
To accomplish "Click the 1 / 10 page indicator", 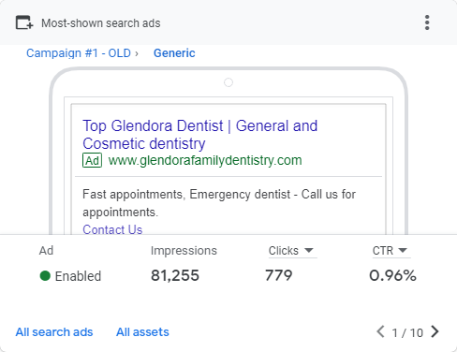I will click(407, 332).
